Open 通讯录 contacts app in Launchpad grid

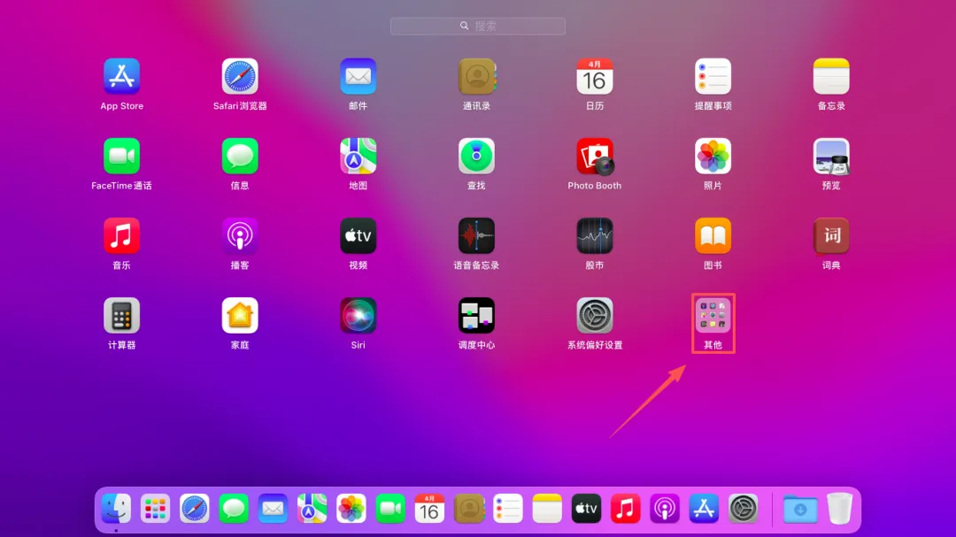click(476, 77)
